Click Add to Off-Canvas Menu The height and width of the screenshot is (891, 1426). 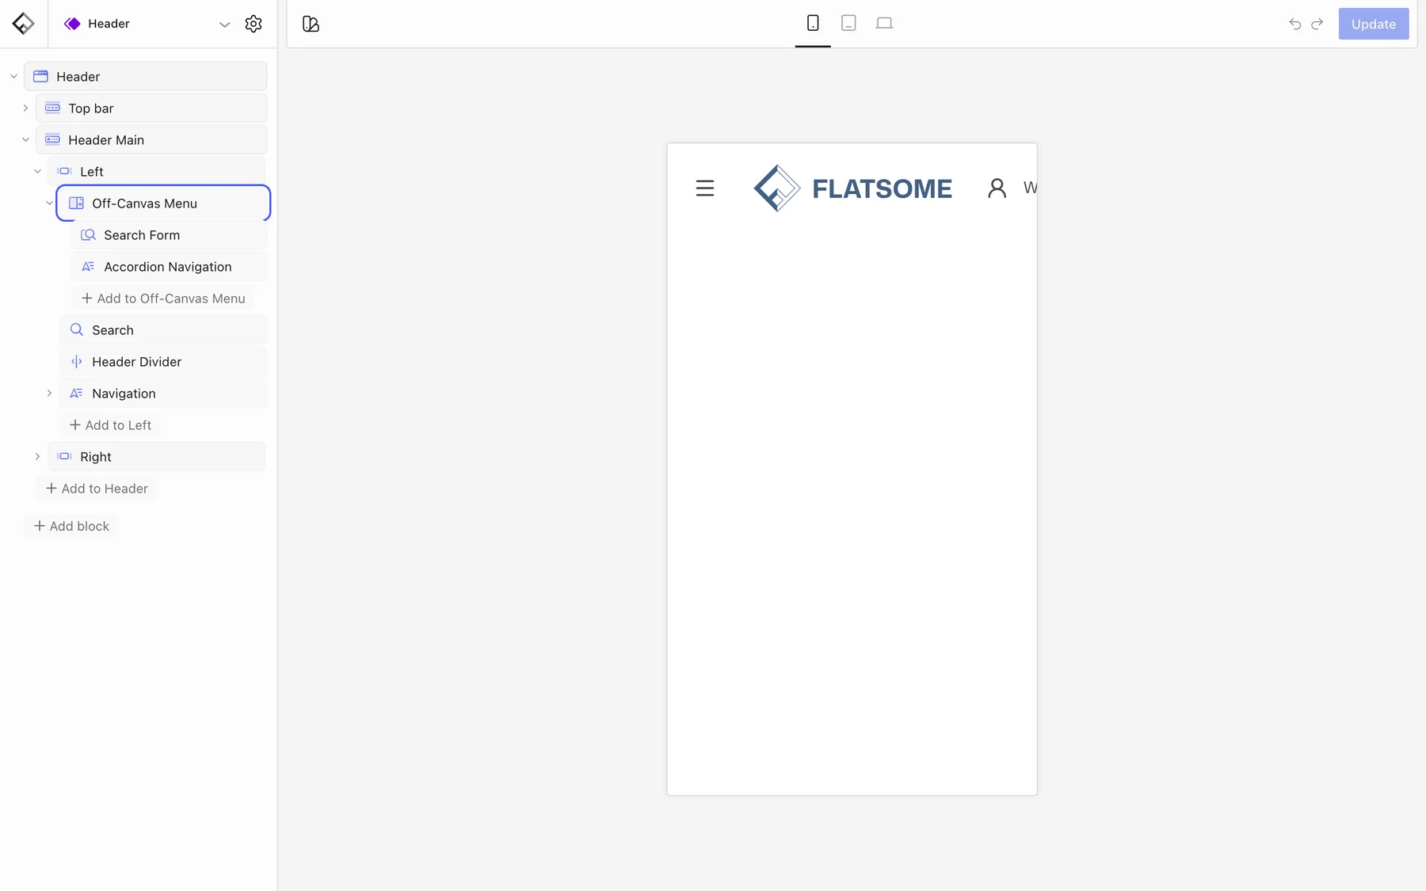point(163,299)
